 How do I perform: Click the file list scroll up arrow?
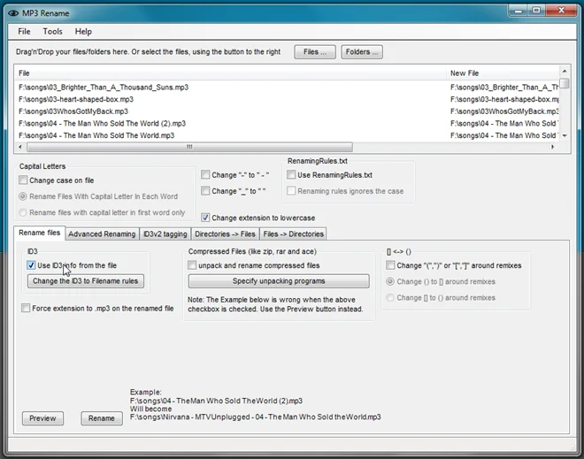tap(565, 71)
